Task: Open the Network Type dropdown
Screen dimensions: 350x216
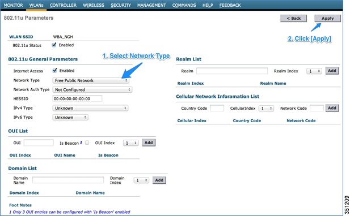Action: point(91,80)
